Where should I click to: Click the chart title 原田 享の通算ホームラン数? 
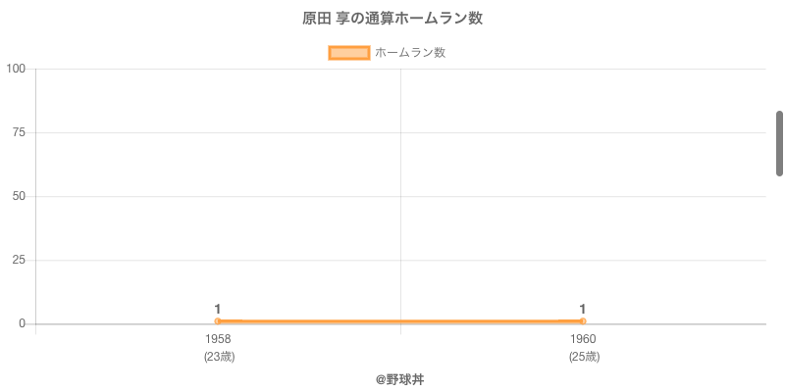coord(392,19)
